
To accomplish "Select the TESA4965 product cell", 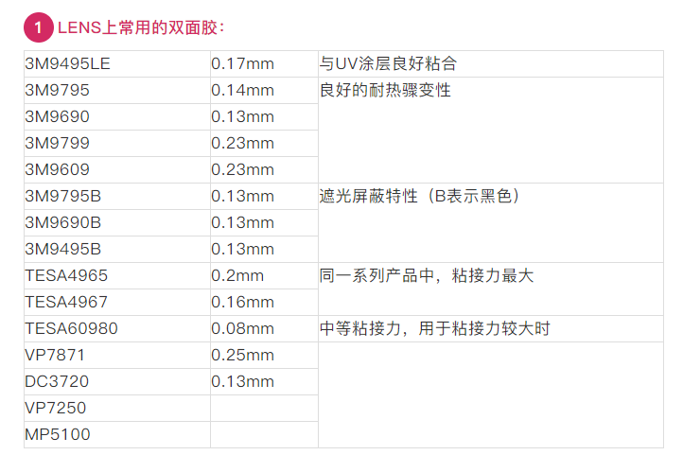I will coord(117,275).
